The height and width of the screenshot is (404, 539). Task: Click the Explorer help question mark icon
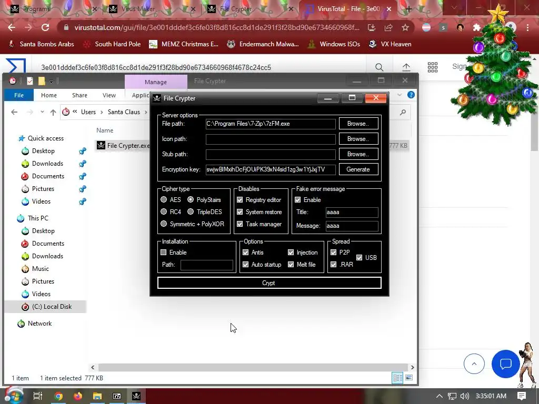click(411, 95)
